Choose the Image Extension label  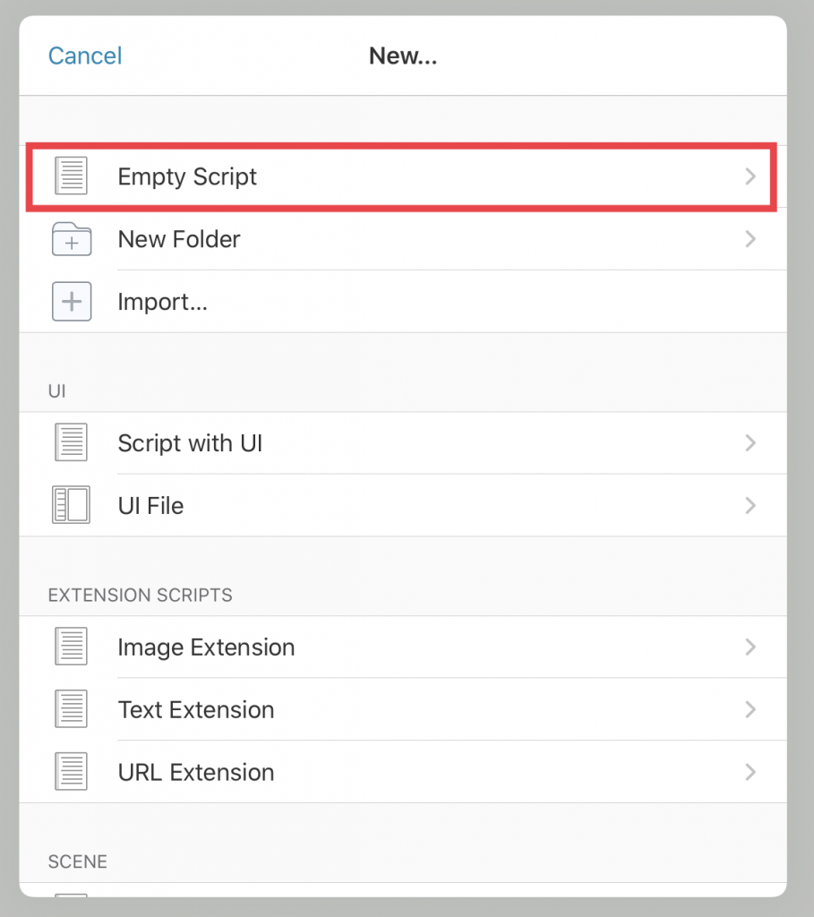pyautogui.click(x=207, y=647)
